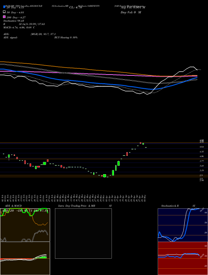The height and width of the screenshot is (275, 208).
Task: Click the 'SI 14/5: 59.99 / 57.63' value
Action: 32,24
